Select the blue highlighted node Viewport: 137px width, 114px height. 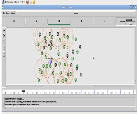[51, 62]
